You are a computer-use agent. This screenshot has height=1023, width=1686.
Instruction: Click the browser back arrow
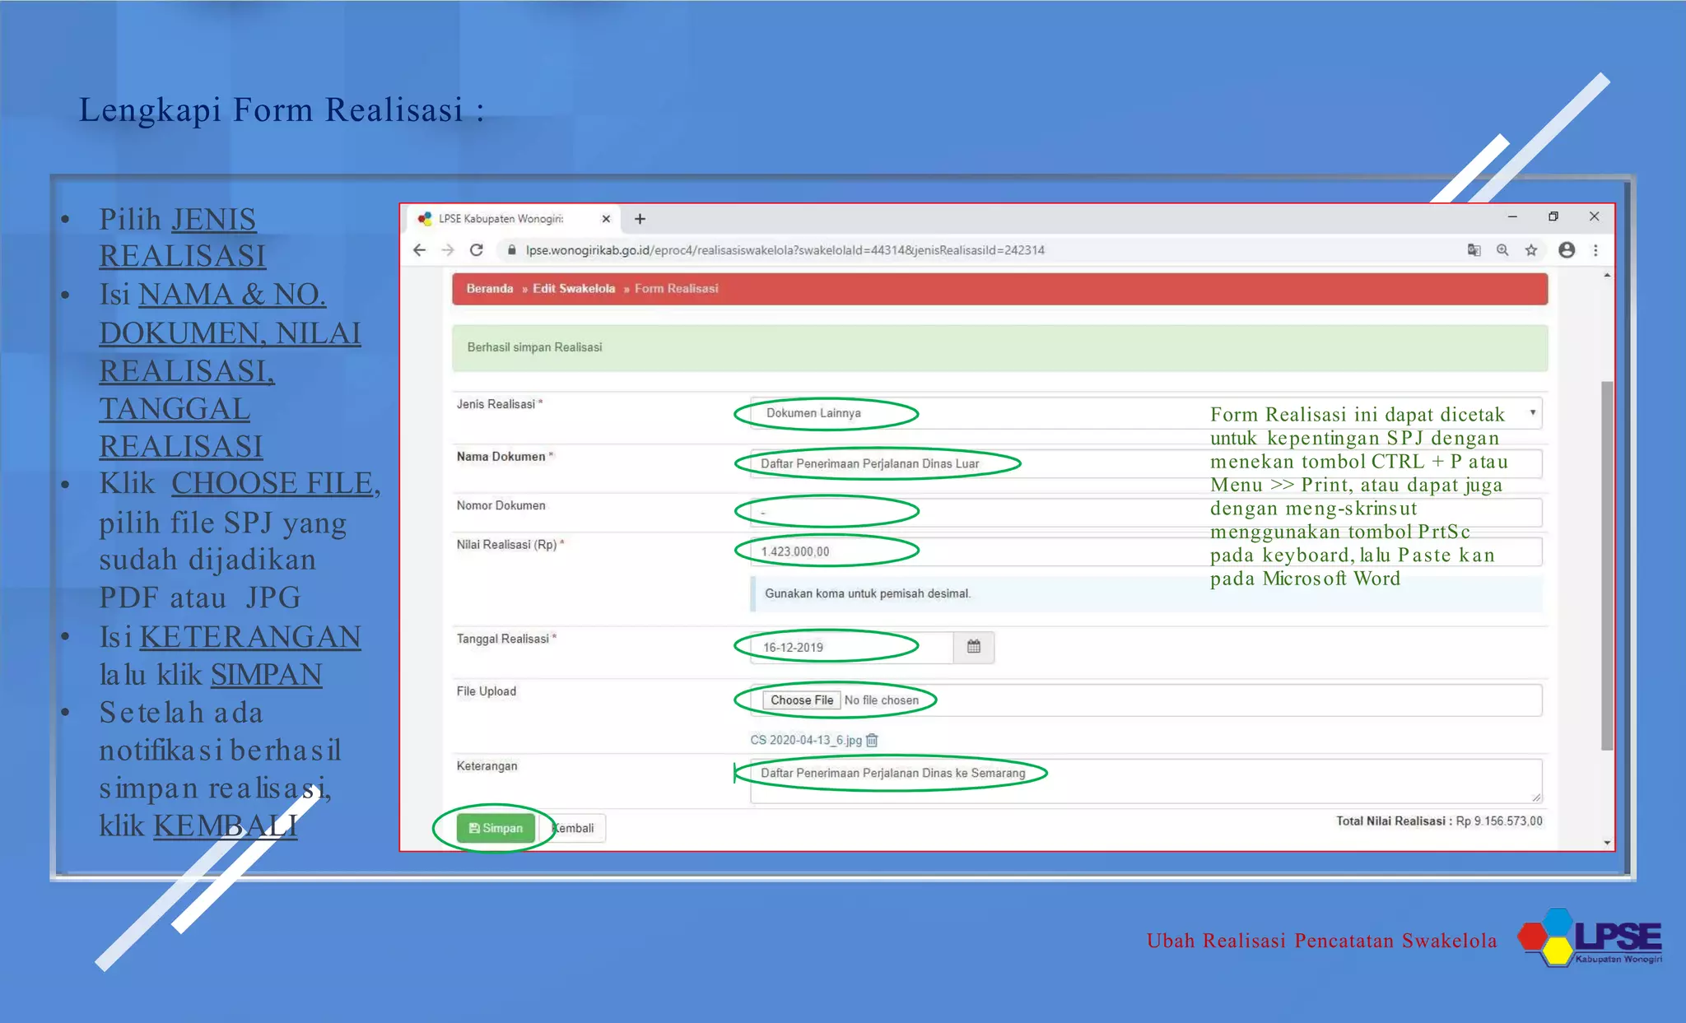coord(420,250)
